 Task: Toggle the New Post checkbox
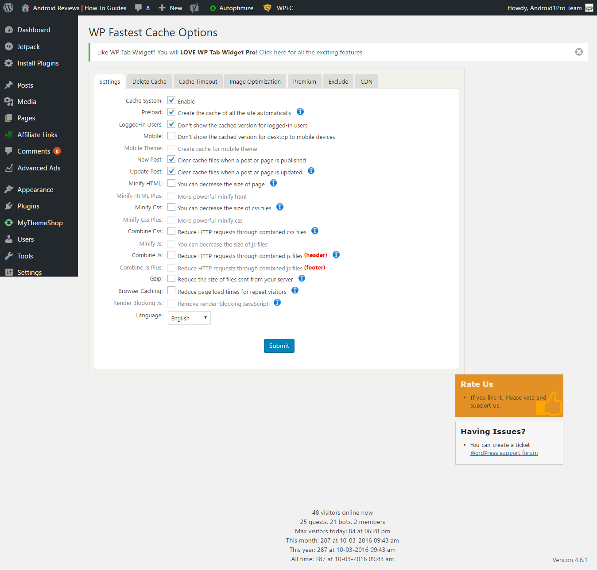(x=171, y=159)
